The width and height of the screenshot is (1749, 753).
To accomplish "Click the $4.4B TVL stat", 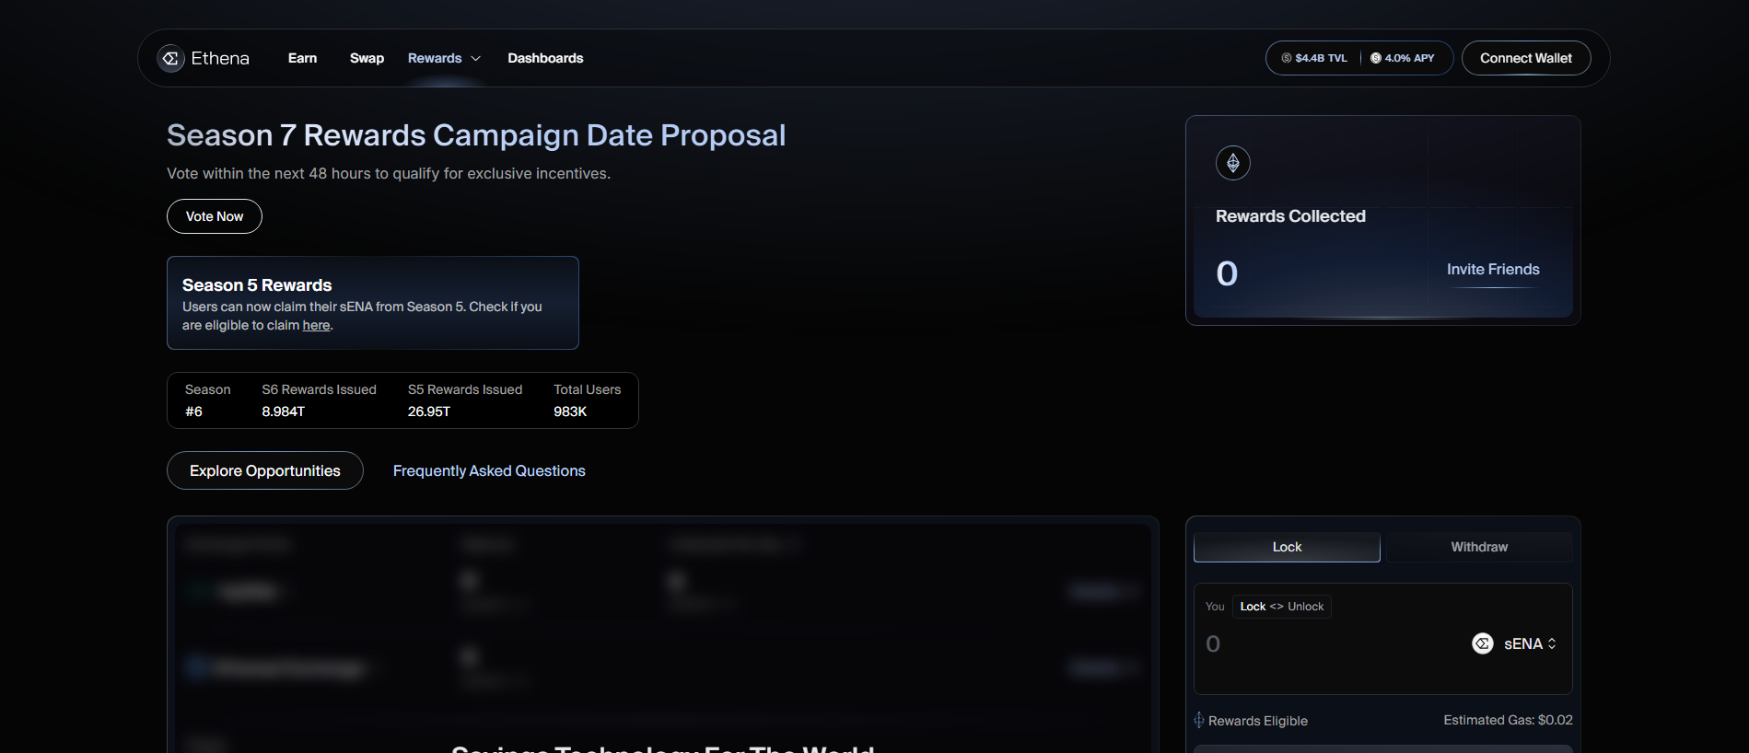I will [1314, 58].
